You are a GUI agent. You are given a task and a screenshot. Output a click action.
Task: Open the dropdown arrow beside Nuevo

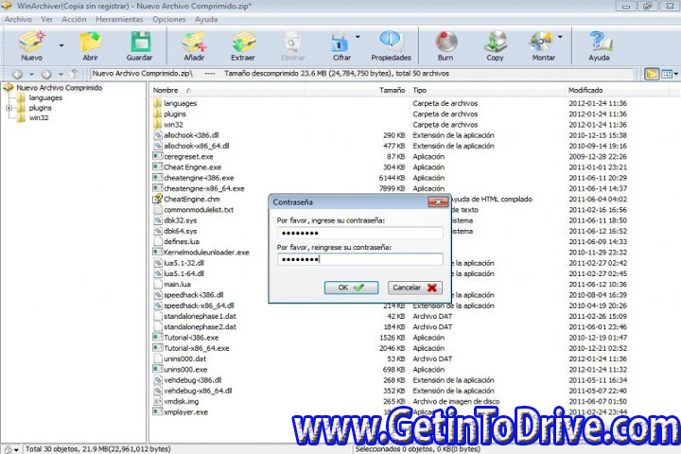[61, 45]
